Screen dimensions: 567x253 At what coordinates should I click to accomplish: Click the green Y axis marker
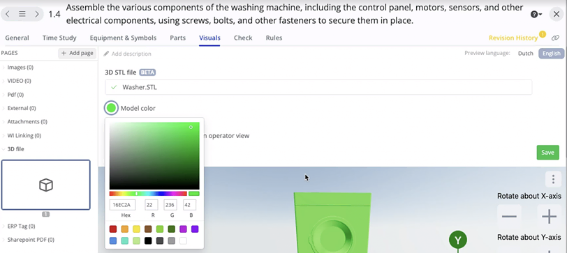[x=458, y=240]
